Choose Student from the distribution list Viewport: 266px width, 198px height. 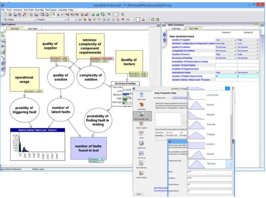click(209, 114)
